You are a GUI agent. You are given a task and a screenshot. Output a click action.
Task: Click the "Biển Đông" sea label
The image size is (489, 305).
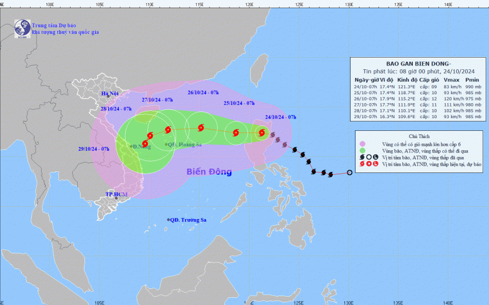click(209, 172)
